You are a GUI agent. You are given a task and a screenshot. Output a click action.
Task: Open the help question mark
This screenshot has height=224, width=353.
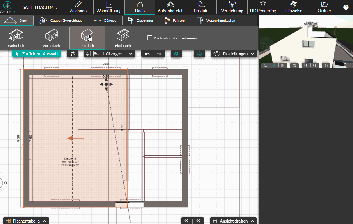(346, 7)
